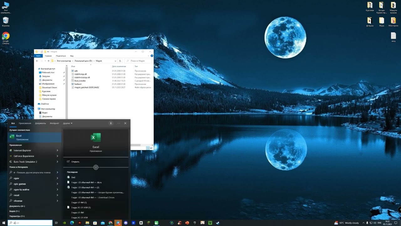Open the File Explorer taskbar icon
Image resolution: width=401 pixels, height=226 pixels.
point(87,223)
